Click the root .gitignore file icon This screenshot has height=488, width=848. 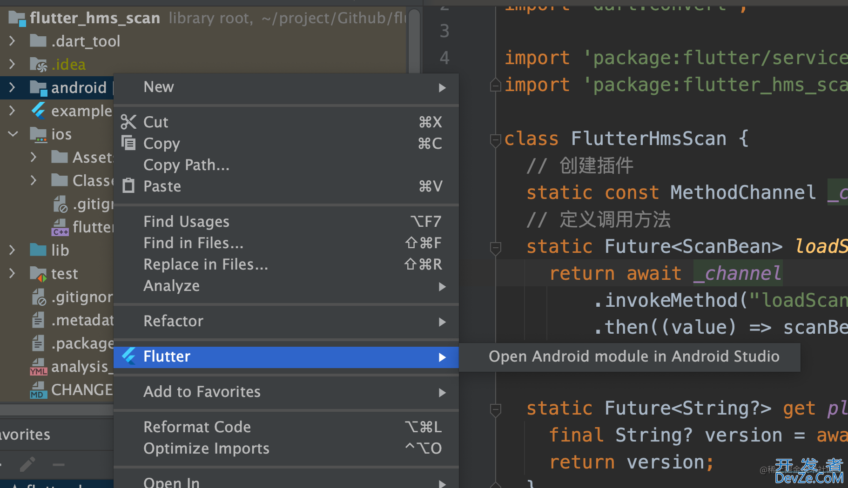point(39,297)
